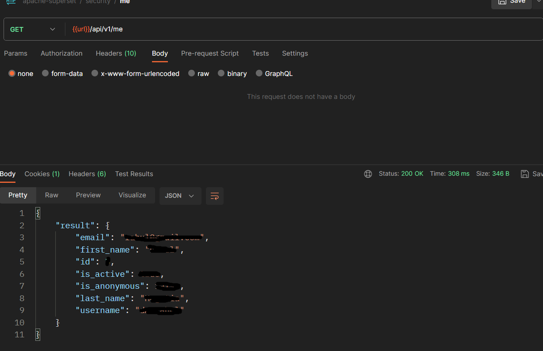Click the save response disk icon
Screen dimensions: 543x351
pos(525,174)
